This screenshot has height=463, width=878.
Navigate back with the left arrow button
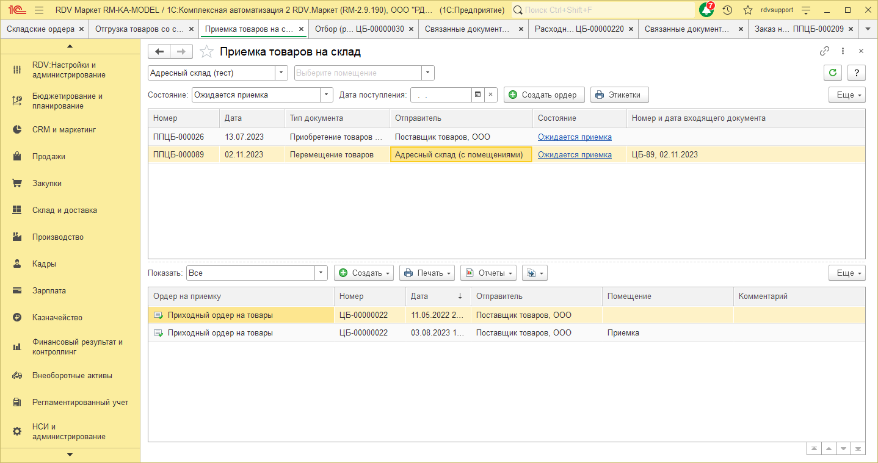159,52
